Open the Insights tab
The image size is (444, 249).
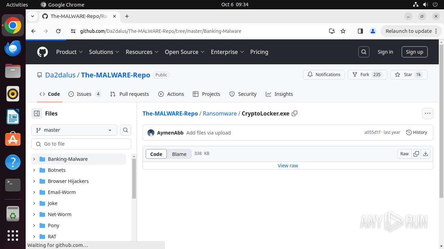tap(279, 94)
